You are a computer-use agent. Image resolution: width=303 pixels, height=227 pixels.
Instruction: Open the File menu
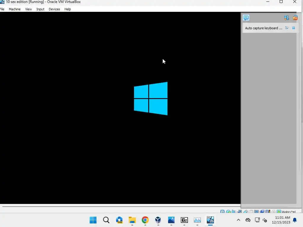pyautogui.click(x=2, y=9)
